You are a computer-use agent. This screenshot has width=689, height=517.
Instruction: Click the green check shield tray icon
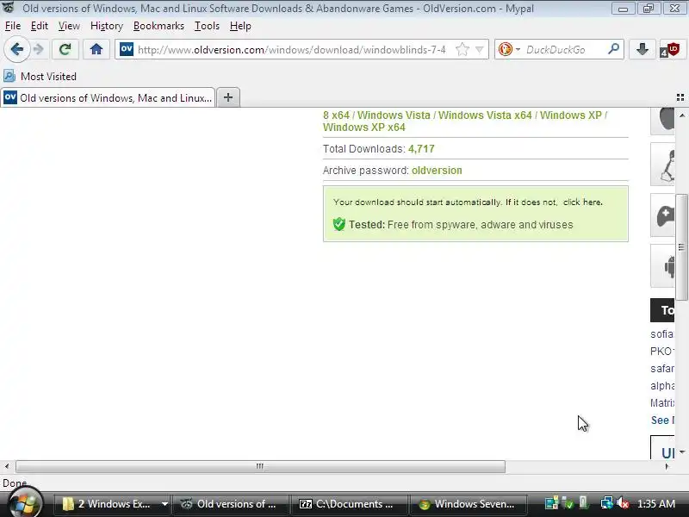click(568, 503)
